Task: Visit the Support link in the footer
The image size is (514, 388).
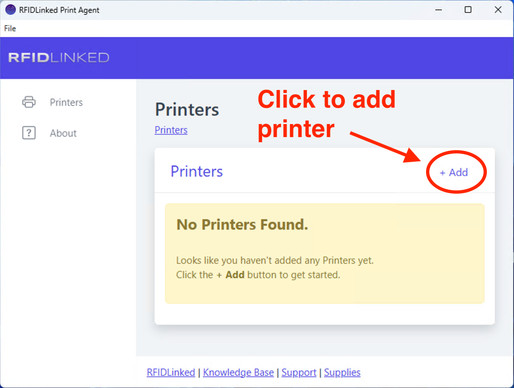Action: click(x=299, y=372)
